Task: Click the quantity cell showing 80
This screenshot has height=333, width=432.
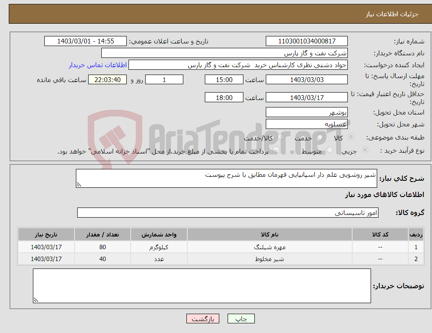Action: pos(103,247)
